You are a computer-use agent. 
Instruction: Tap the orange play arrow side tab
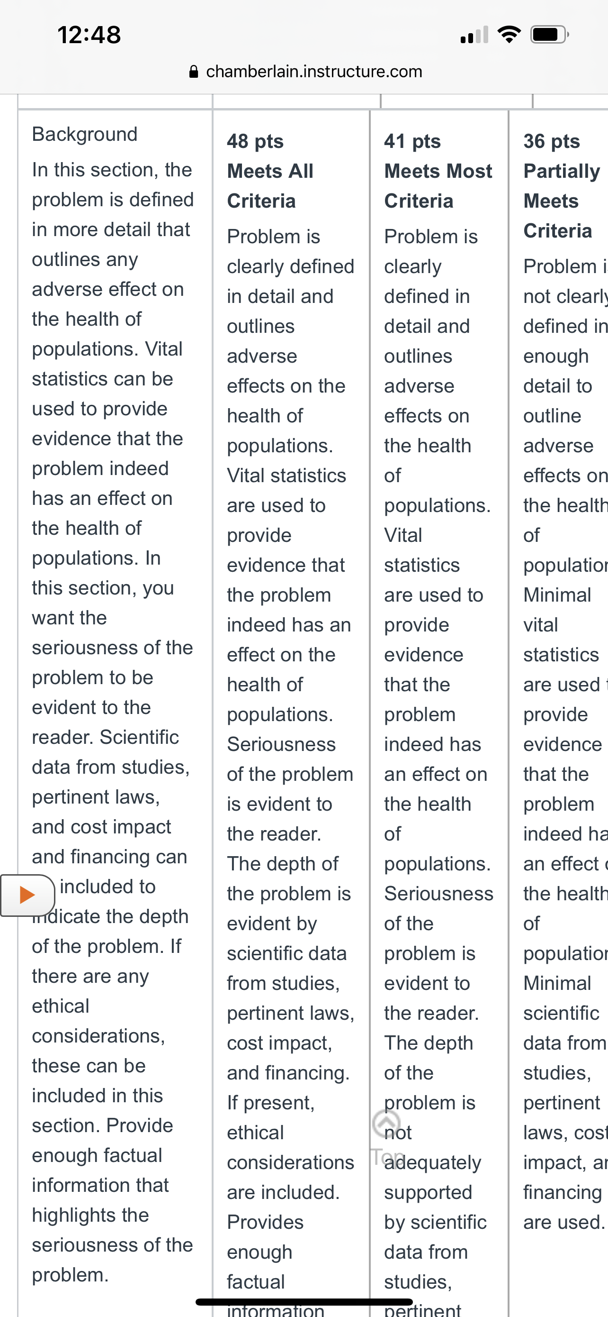click(27, 895)
